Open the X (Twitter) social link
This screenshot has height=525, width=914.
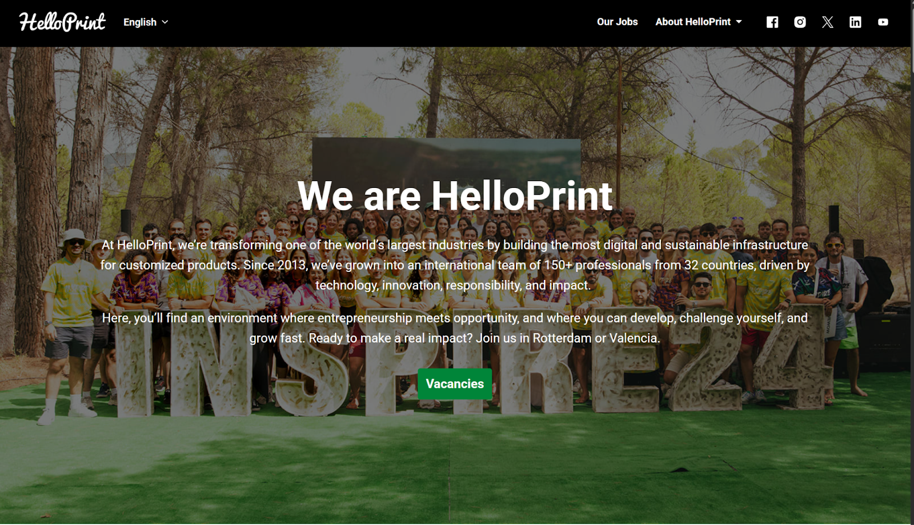(828, 22)
